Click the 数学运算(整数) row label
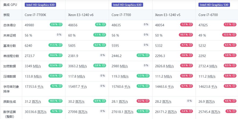 [x=10, y=114]
